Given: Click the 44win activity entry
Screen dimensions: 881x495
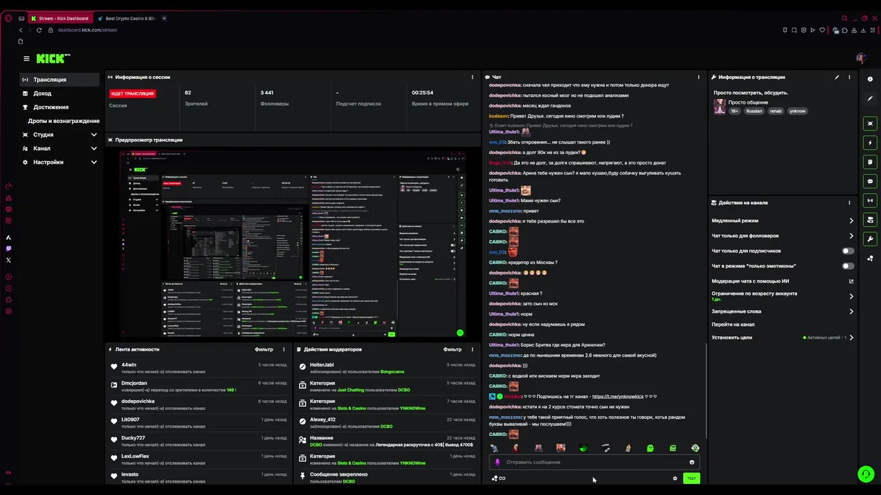Looking at the screenshot, I should pos(199,368).
